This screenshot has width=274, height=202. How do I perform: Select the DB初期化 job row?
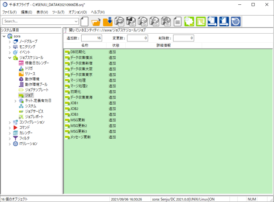[78, 52]
